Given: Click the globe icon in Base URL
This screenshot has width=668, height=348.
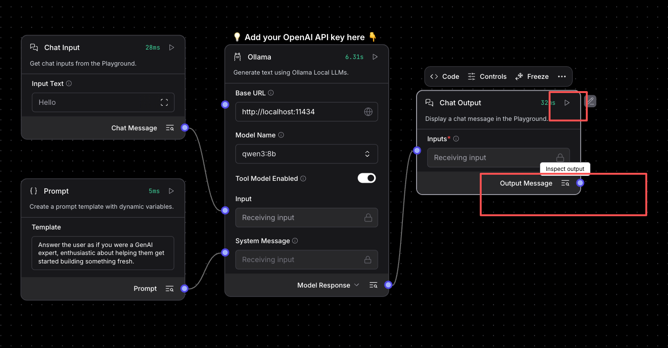Looking at the screenshot, I should pos(368,112).
